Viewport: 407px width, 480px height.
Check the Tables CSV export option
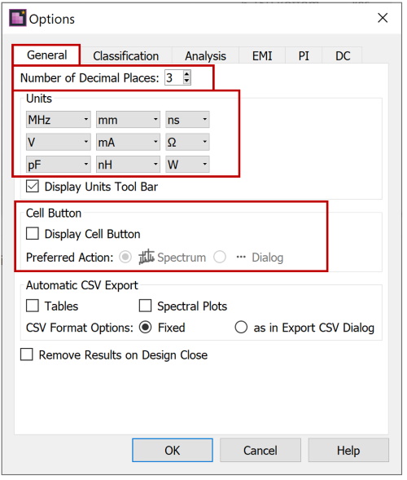[x=33, y=306]
